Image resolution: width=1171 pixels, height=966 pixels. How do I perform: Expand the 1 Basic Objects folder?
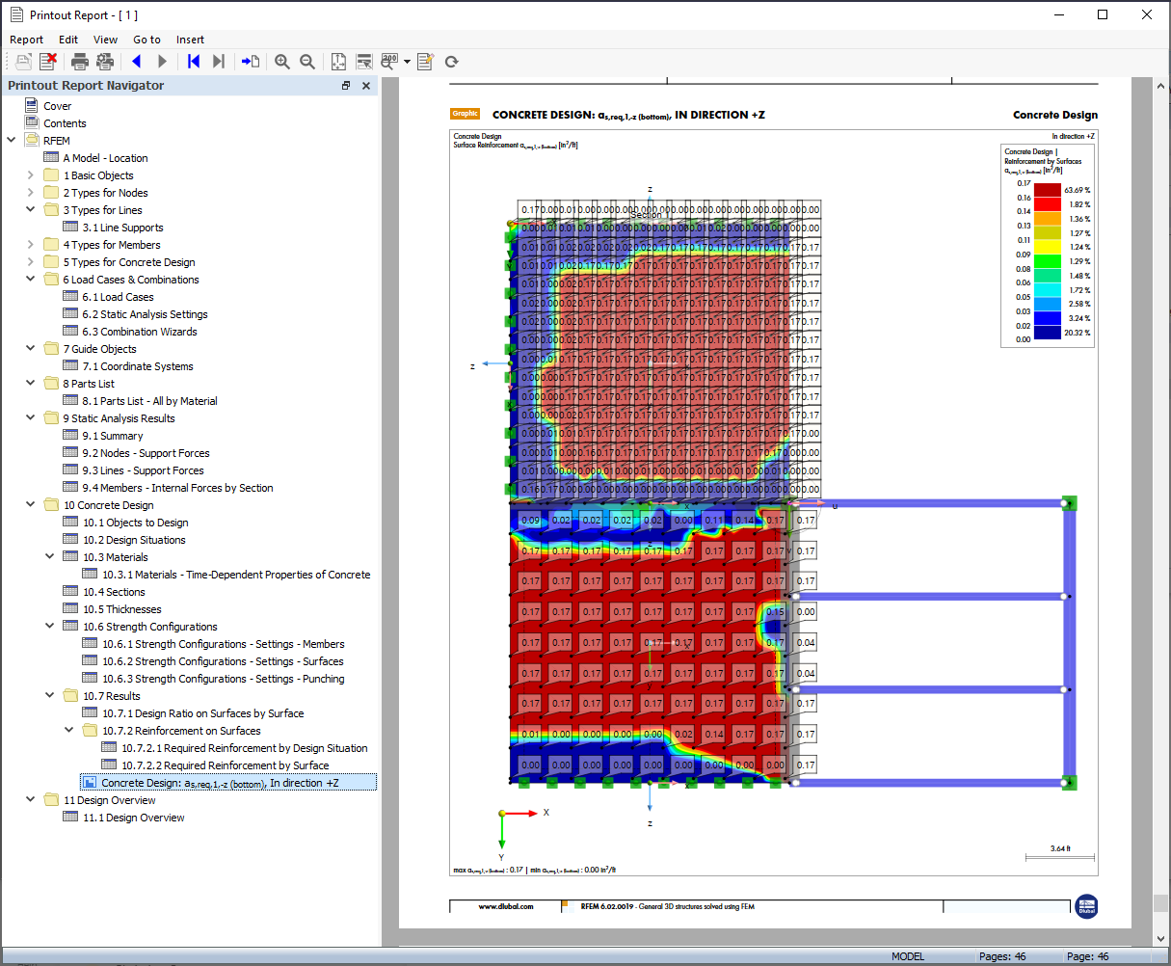[31, 175]
